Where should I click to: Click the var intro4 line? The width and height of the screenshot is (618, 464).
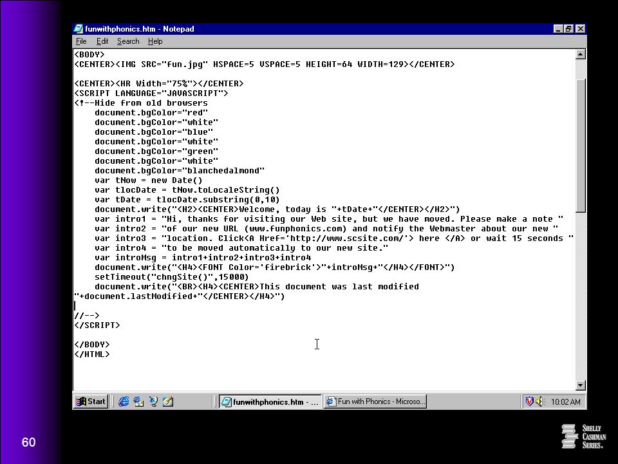pos(241,247)
